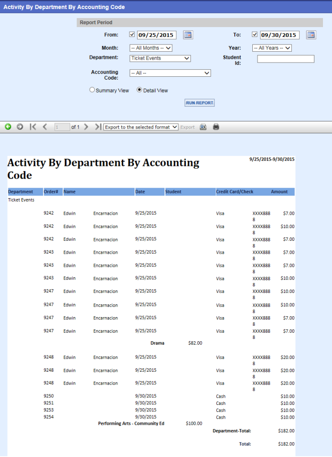The width and height of the screenshot is (332, 457).
Task: Toggle the To date checkbox
Action: pyautogui.click(x=255, y=35)
